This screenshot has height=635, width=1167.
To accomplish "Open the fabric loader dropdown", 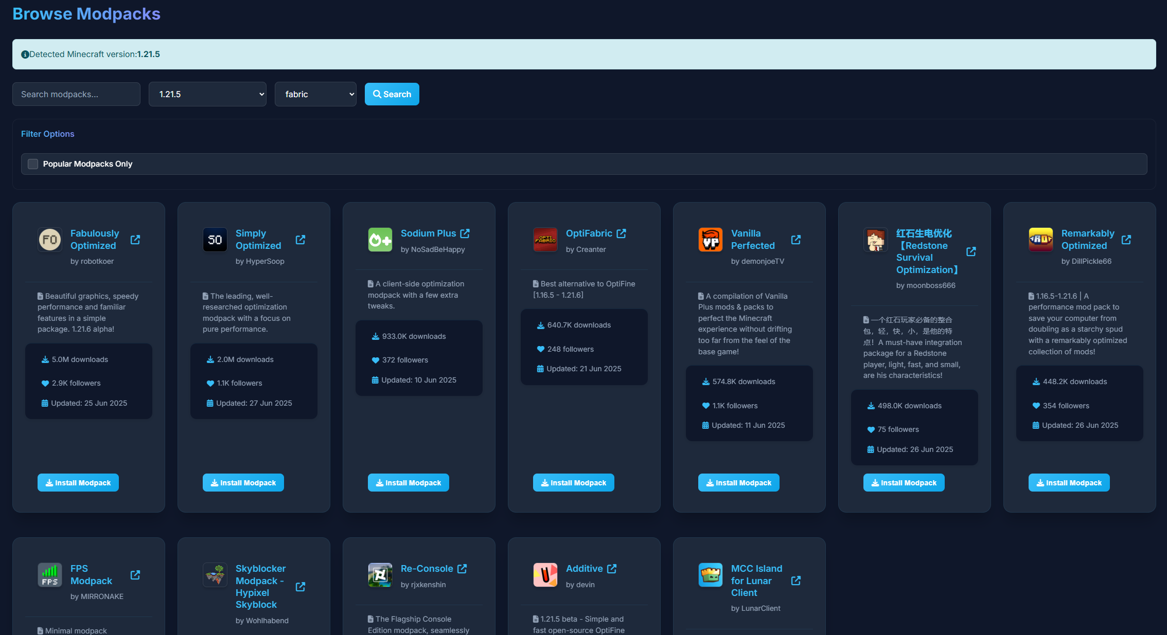I will 315,94.
